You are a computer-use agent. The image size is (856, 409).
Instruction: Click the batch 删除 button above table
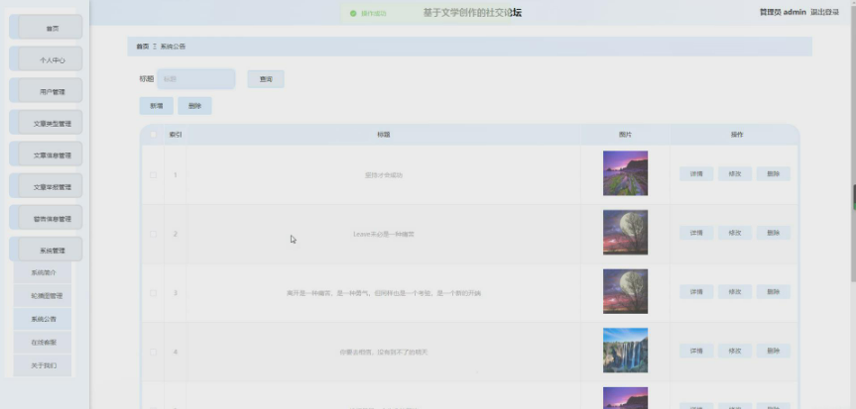pos(194,106)
